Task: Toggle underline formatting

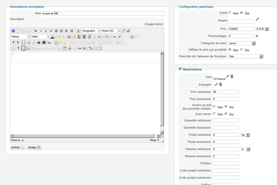Action: tap(46, 31)
